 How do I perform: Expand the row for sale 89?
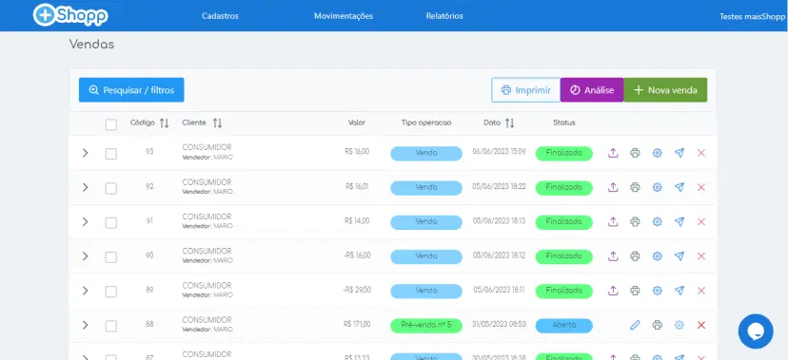[85, 291]
